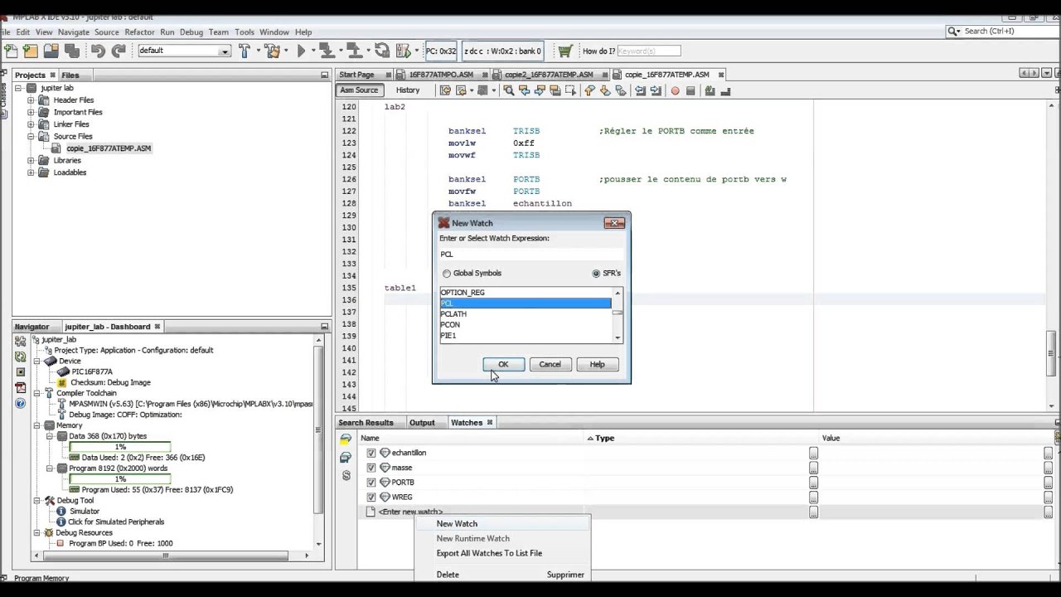Expand the Libraries node
This screenshot has width=1061, height=597.
click(31, 160)
